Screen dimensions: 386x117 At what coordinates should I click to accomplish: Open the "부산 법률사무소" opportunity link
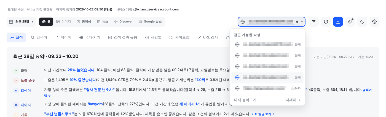pyautogui.click(x=59, y=114)
